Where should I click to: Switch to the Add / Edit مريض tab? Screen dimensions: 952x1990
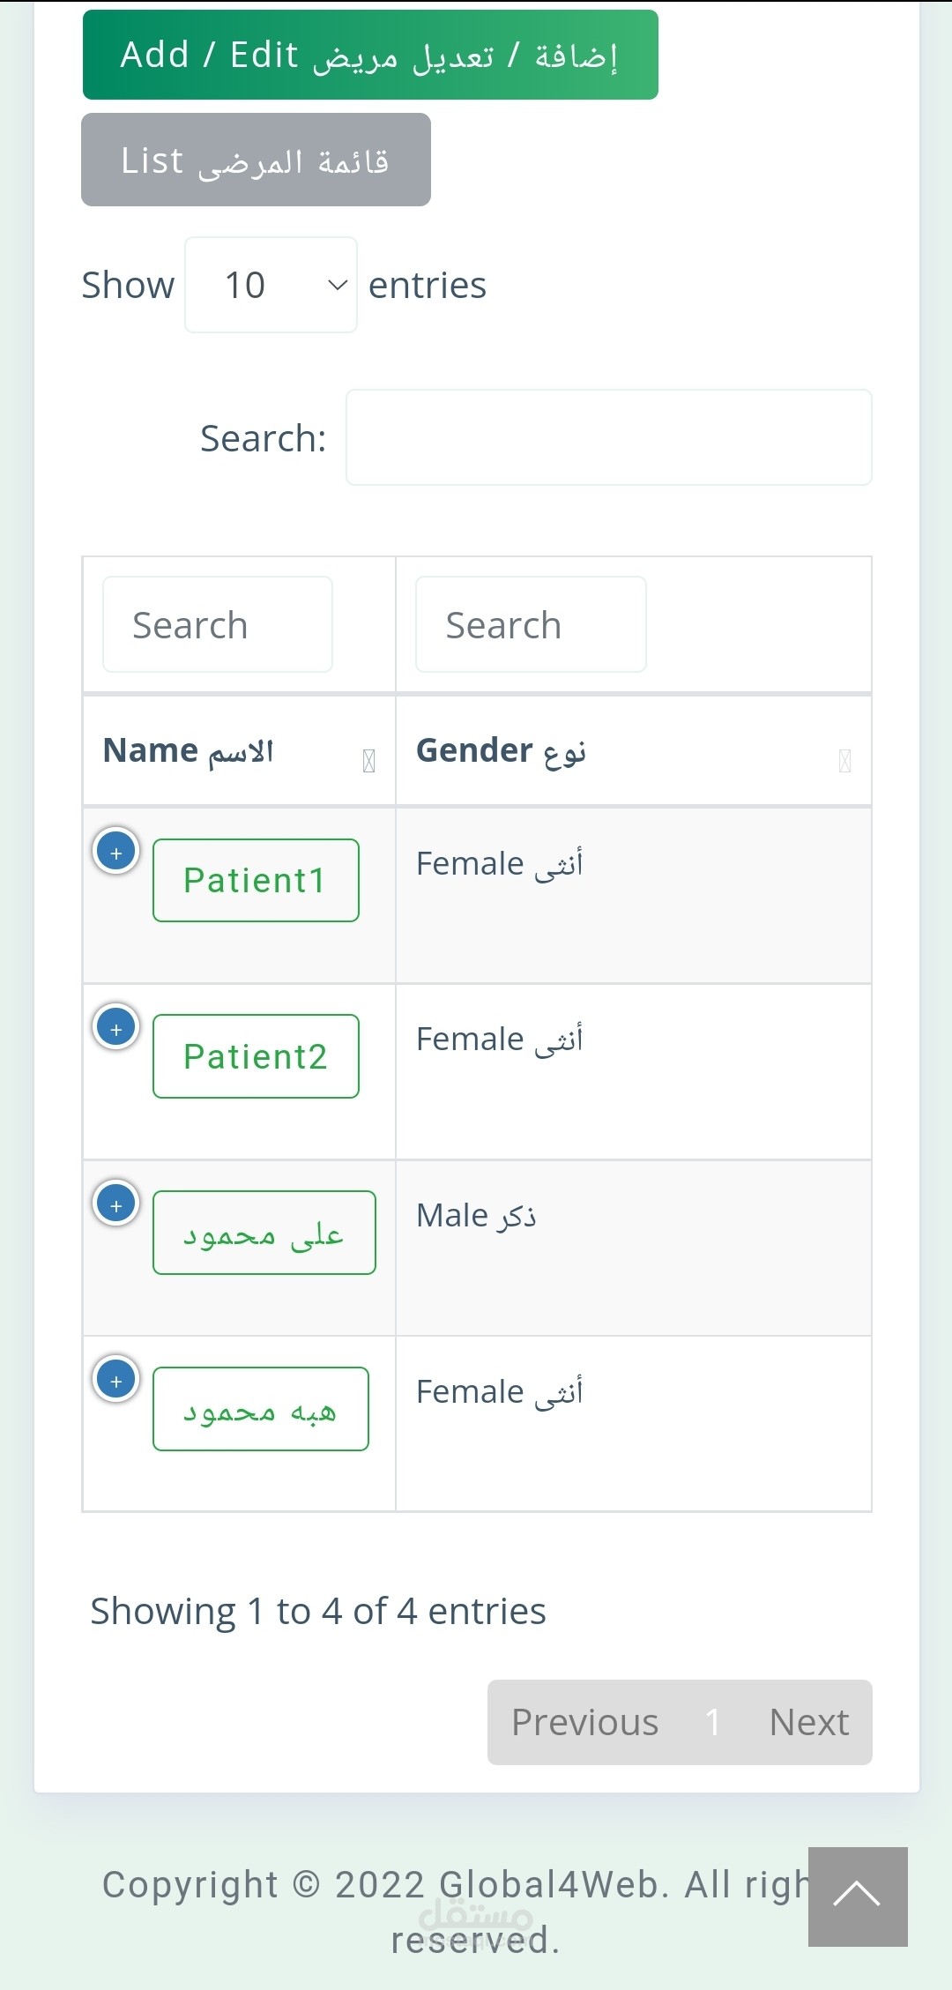click(x=369, y=55)
